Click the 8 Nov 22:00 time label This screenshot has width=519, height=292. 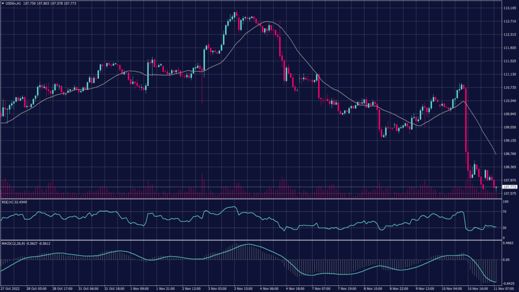398,288
